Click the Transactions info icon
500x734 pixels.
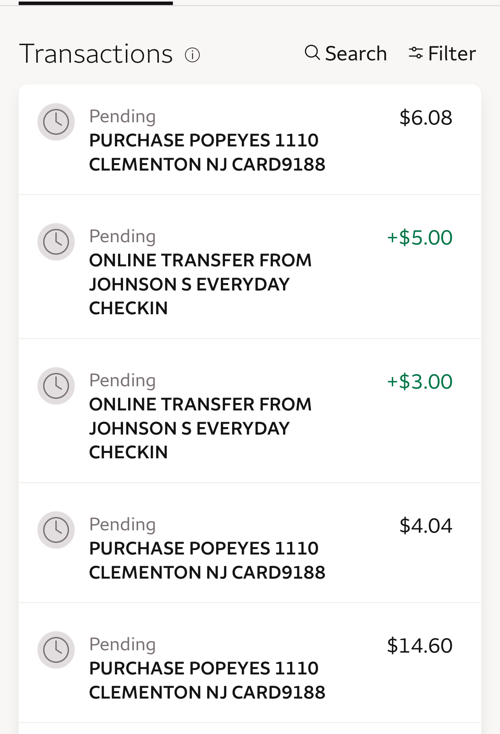tap(192, 55)
